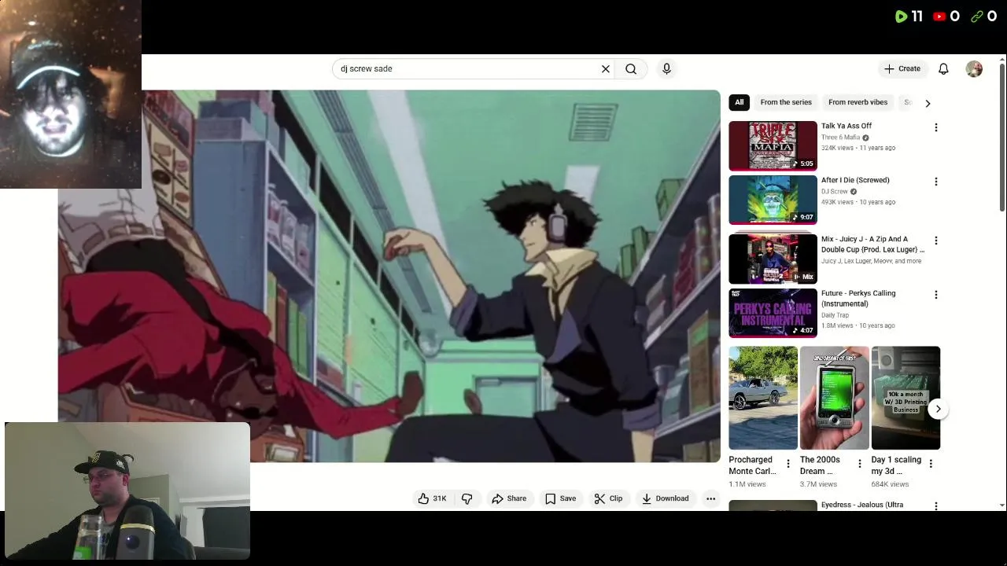Open notifications bell icon

943,69
